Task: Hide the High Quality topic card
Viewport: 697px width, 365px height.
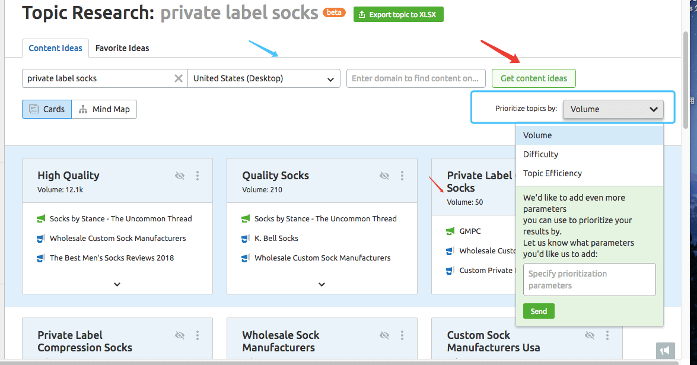Action: click(x=180, y=176)
